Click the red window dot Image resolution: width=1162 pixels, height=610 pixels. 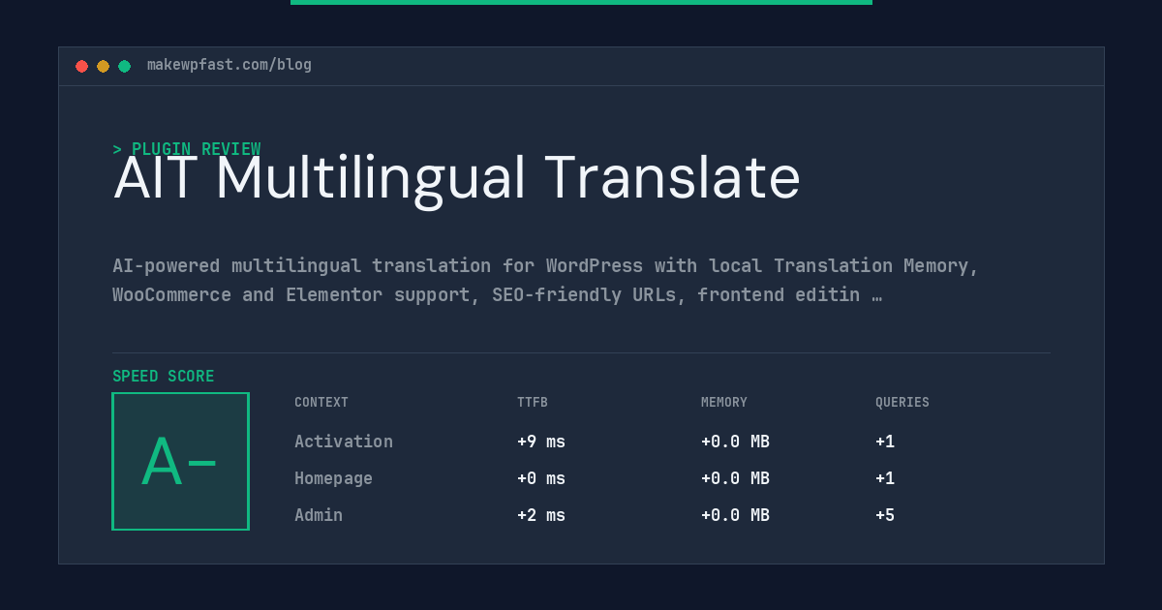(x=81, y=66)
